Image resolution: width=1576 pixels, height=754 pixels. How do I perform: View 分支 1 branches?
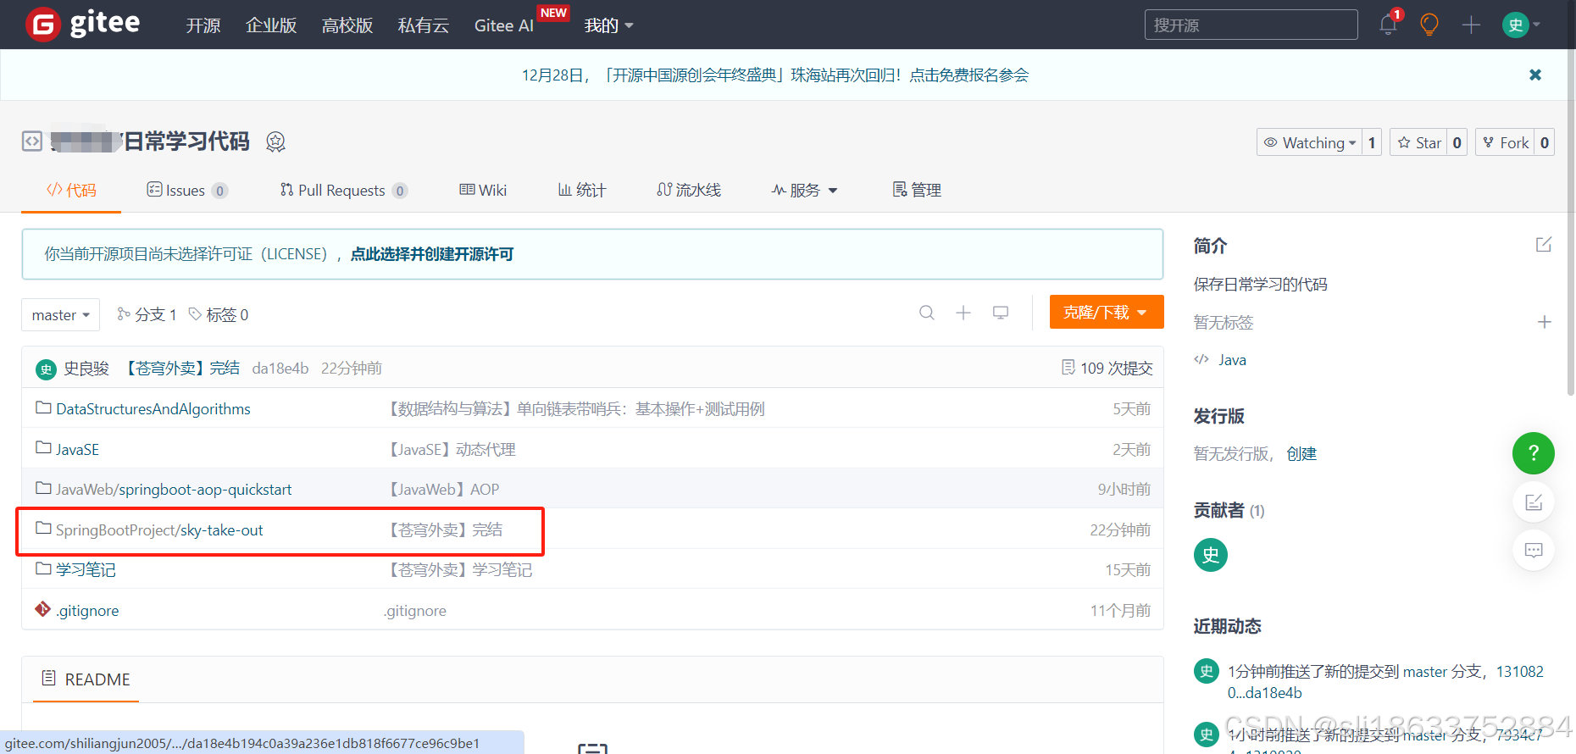147,314
